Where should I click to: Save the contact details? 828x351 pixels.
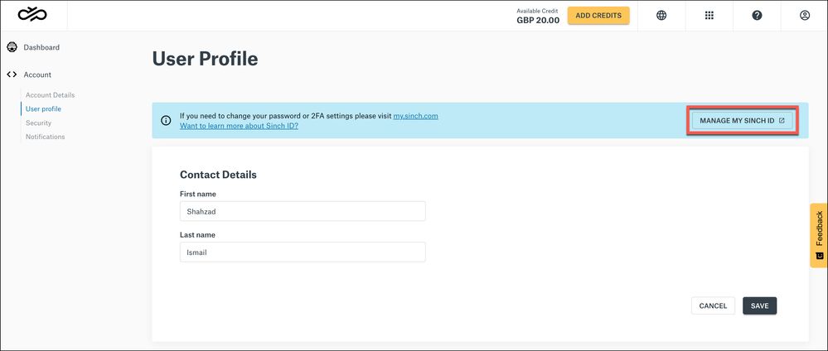coord(759,305)
